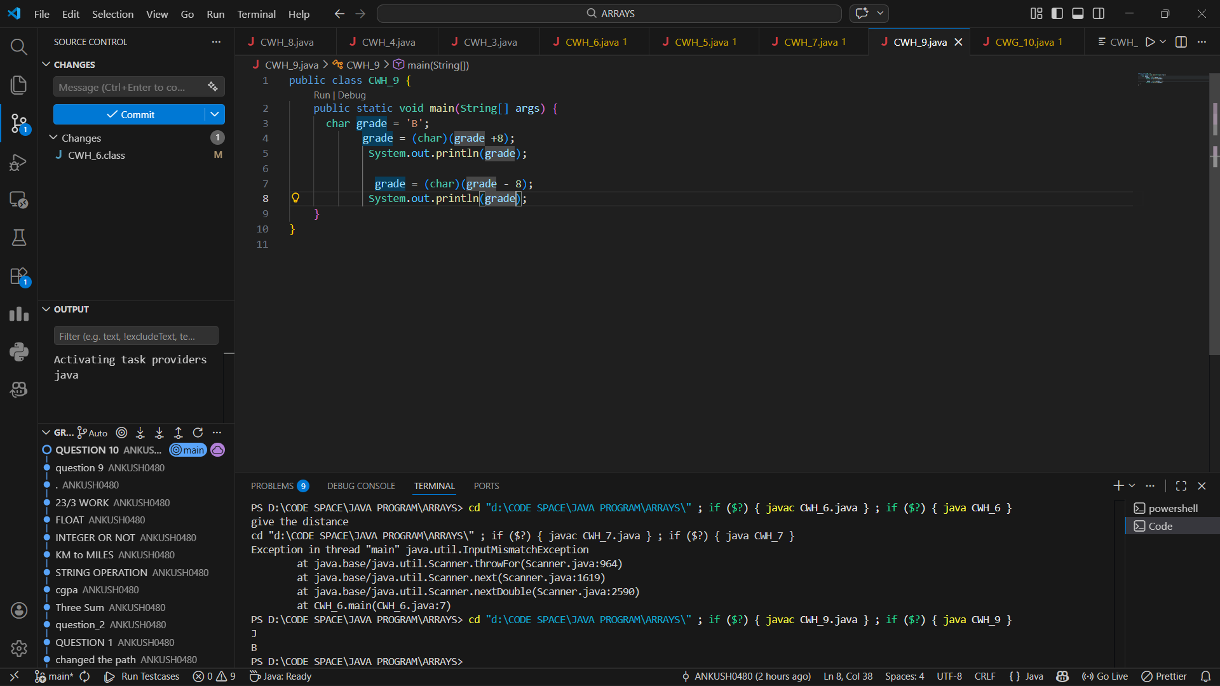Toggle the primary side bar layout
1220x686 pixels.
[x=1057, y=13]
